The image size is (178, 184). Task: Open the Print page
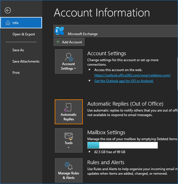(16, 73)
